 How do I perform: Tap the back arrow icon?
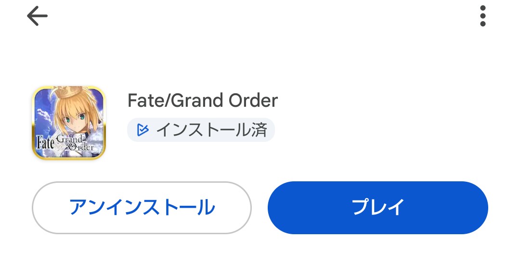pos(37,16)
